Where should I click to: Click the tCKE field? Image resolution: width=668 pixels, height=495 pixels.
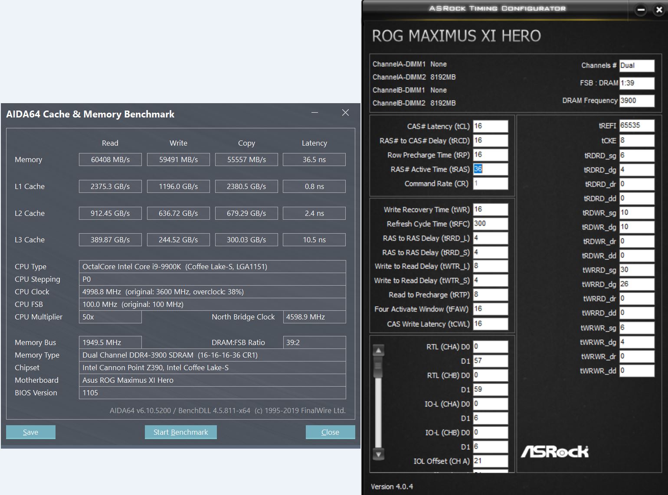click(636, 140)
